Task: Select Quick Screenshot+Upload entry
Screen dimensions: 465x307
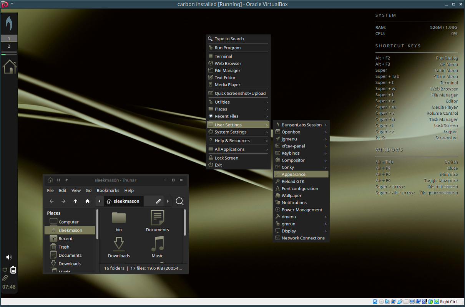Action: pyautogui.click(x=238, y=93)
